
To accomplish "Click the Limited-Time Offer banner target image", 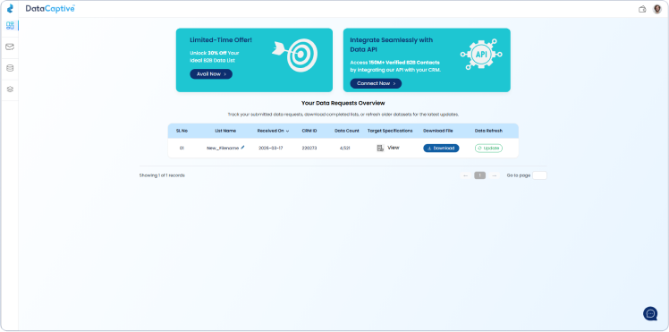I will click(295, 55).
